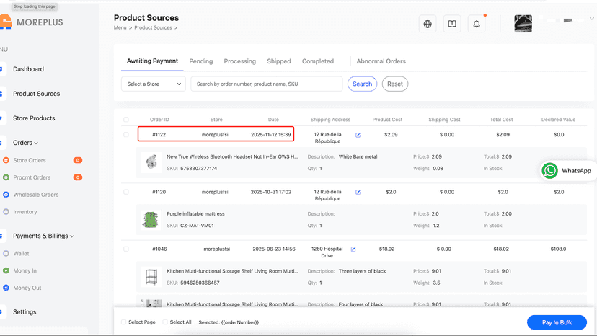597x336 pixels.
Task: Check the Select All checkbox
Action: (x=165, y=322)
